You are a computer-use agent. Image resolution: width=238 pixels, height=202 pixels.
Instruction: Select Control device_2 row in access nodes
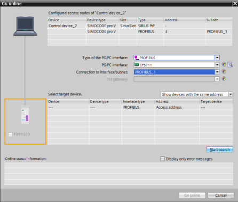[140, 26]
